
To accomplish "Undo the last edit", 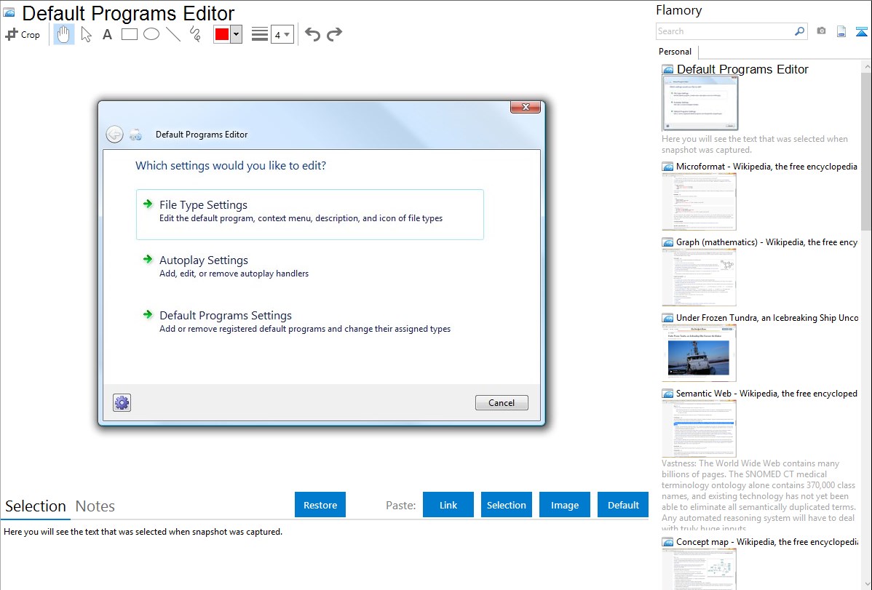I will pyautogui.click(x=312, y=34).
